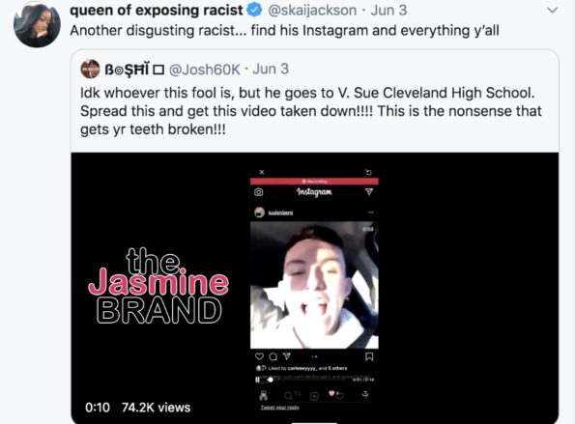Screen dimensions: 575x424
Task: Open the @Josh60K quoted profile link
Action: click(204, 69)
